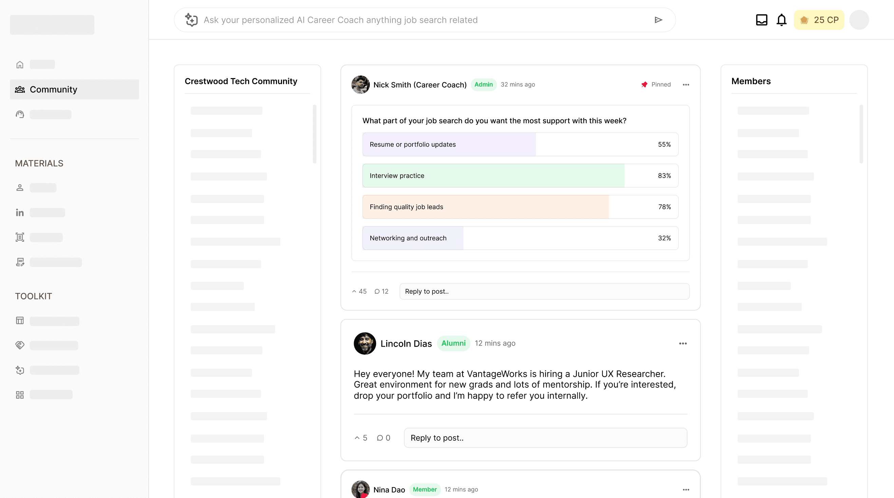The width and height of the screenshot is (894, 498).
Task: Click the 25 CP points badge
Action: click(819, 20)
